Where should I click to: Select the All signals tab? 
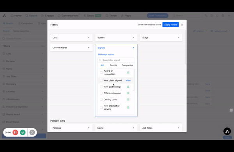tap(102, 65)
